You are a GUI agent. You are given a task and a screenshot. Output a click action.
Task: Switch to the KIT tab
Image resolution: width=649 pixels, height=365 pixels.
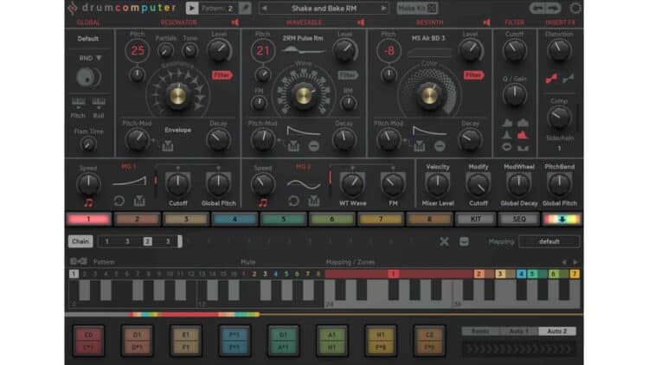[x=476, y=219]
